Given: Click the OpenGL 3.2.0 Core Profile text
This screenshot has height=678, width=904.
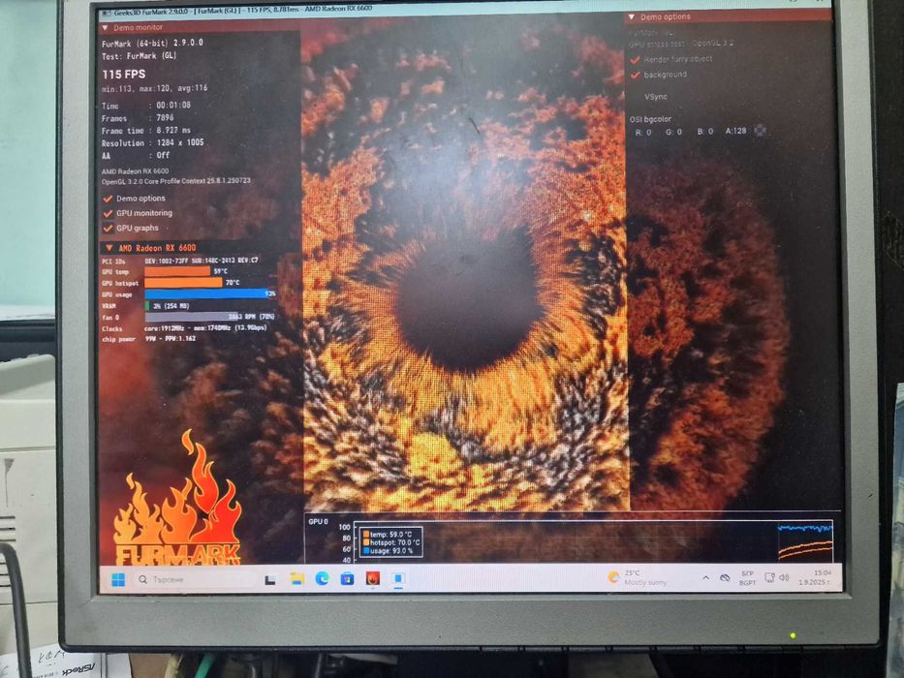Looking at the screenshot, I should tap(176, 181).
